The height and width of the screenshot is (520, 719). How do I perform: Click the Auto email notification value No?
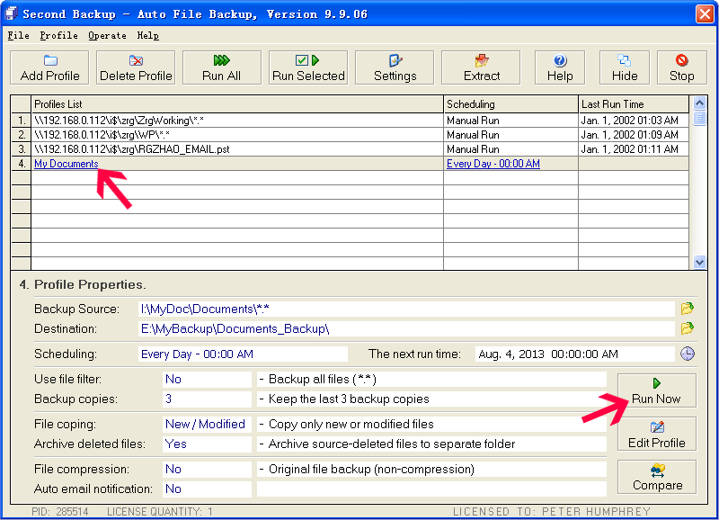[x=207, y=489]
